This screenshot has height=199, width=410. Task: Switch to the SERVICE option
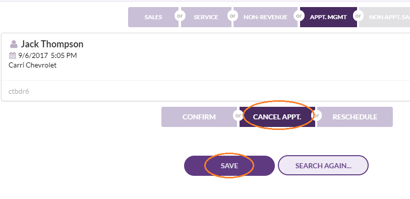206,17
